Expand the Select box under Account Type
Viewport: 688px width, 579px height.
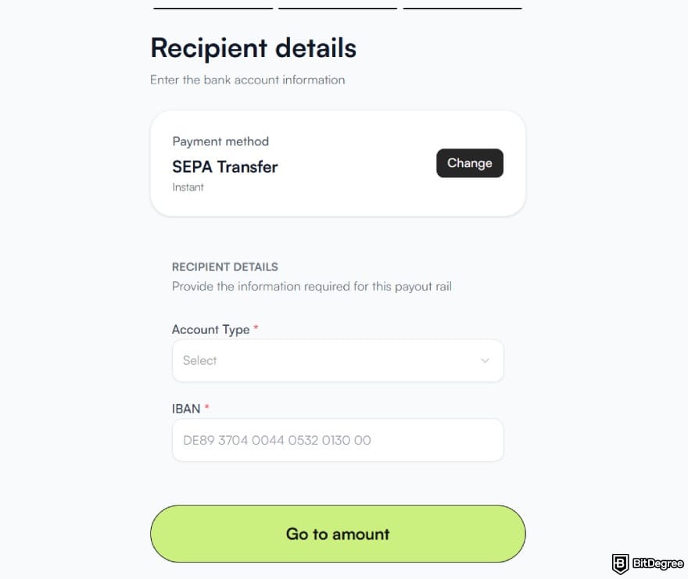click(338, 360)
